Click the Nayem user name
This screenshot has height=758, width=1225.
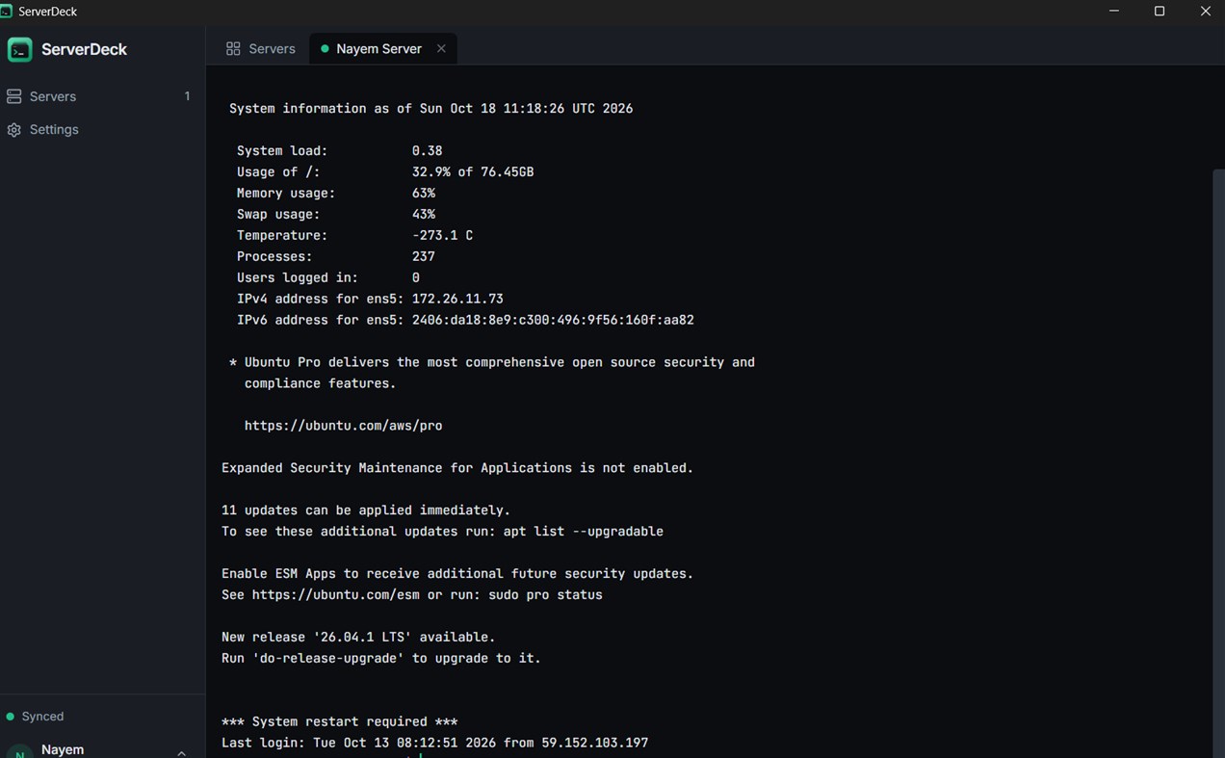coord(63,749)
